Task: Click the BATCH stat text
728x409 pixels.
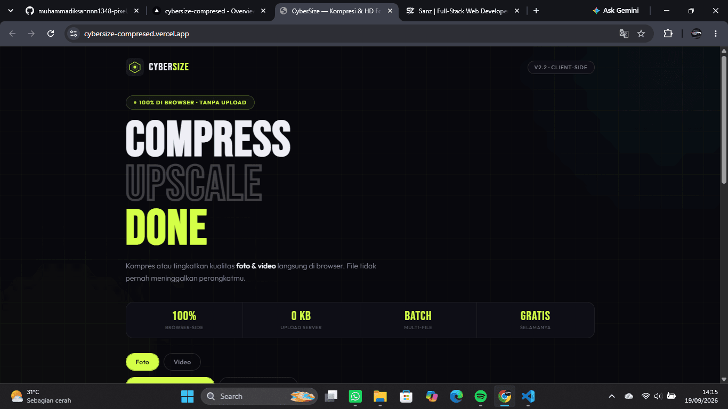Action: (418, 316)
